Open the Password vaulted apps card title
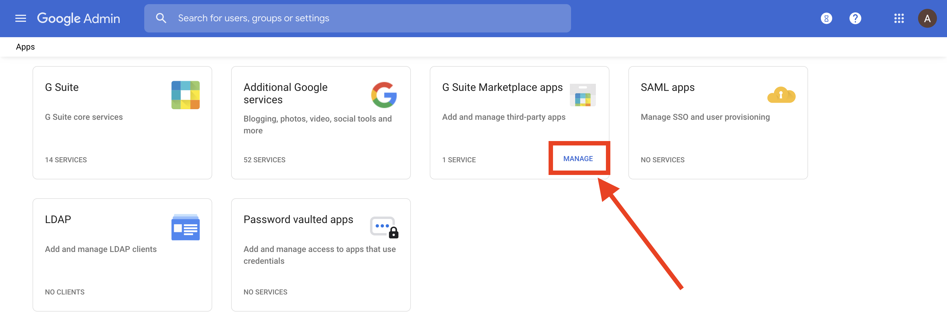 (298, 220)
